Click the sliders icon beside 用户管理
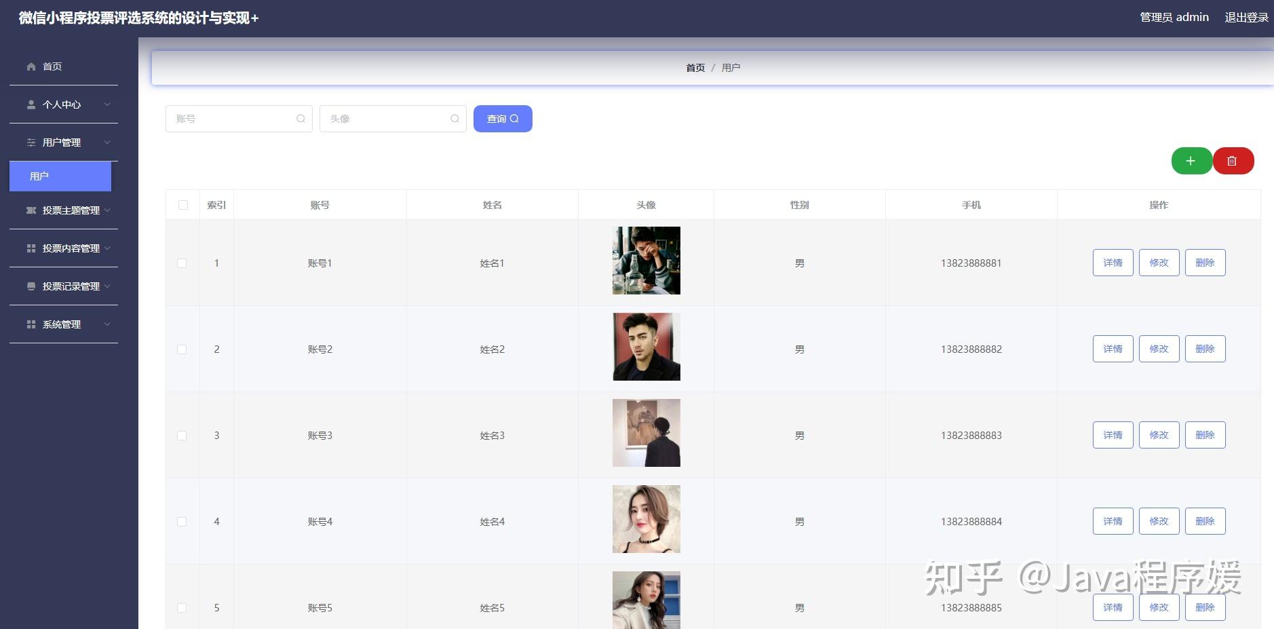The width and height of the screenshot is (1274, 629). click(31, 142)
